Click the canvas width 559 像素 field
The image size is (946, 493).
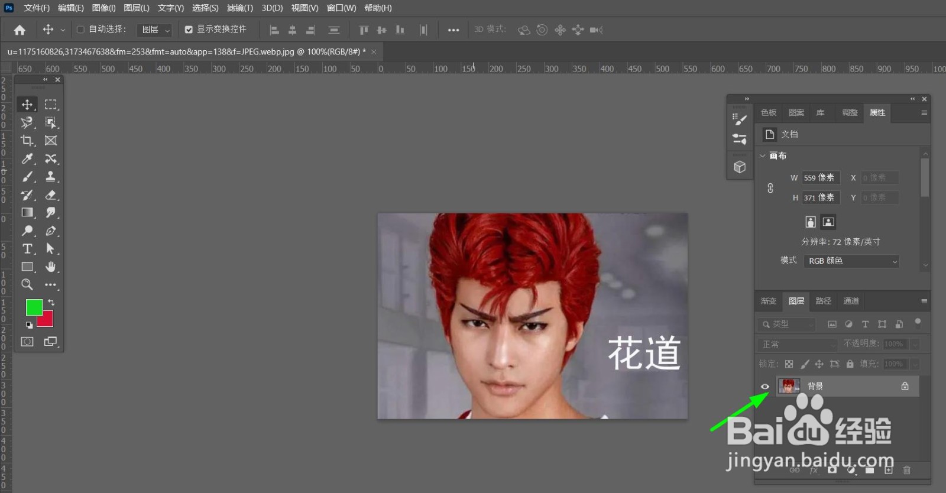point(821,177)
